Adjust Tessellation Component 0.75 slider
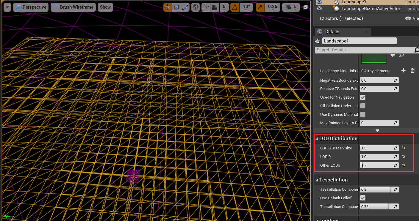Screen dimensions: 419x221 tap(379, 206)
